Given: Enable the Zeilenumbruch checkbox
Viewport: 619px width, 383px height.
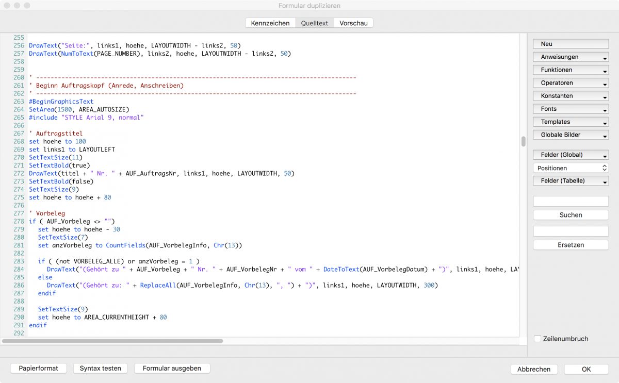Looking at the screenshot, I should point(537,339).
